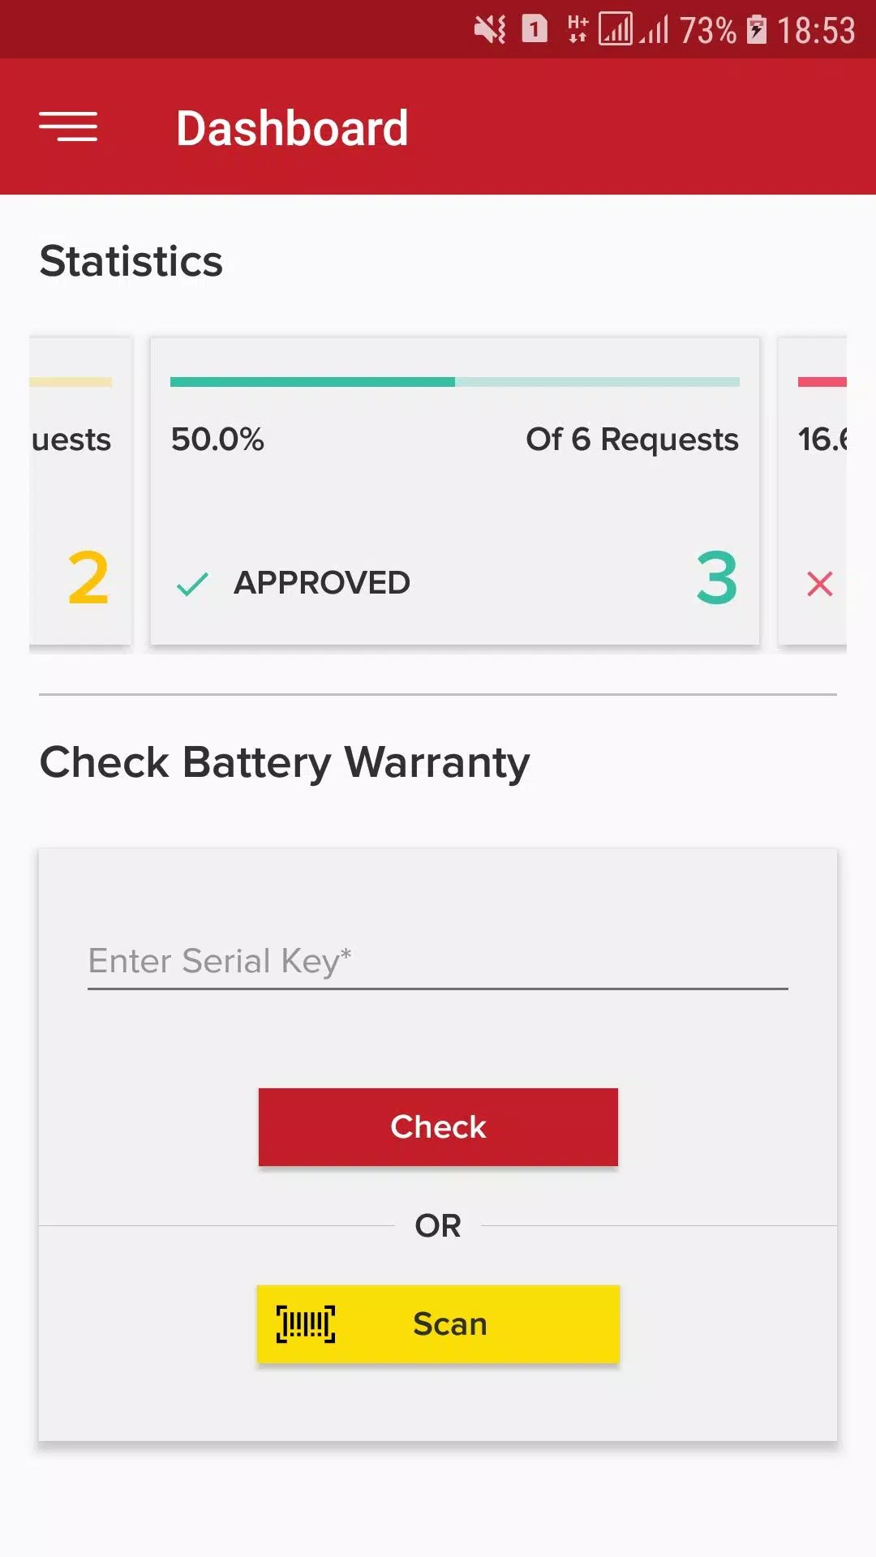Viewport: 876px width, 1557px height.
Task: Tap the green approved count 3
Action: (717, 578)
